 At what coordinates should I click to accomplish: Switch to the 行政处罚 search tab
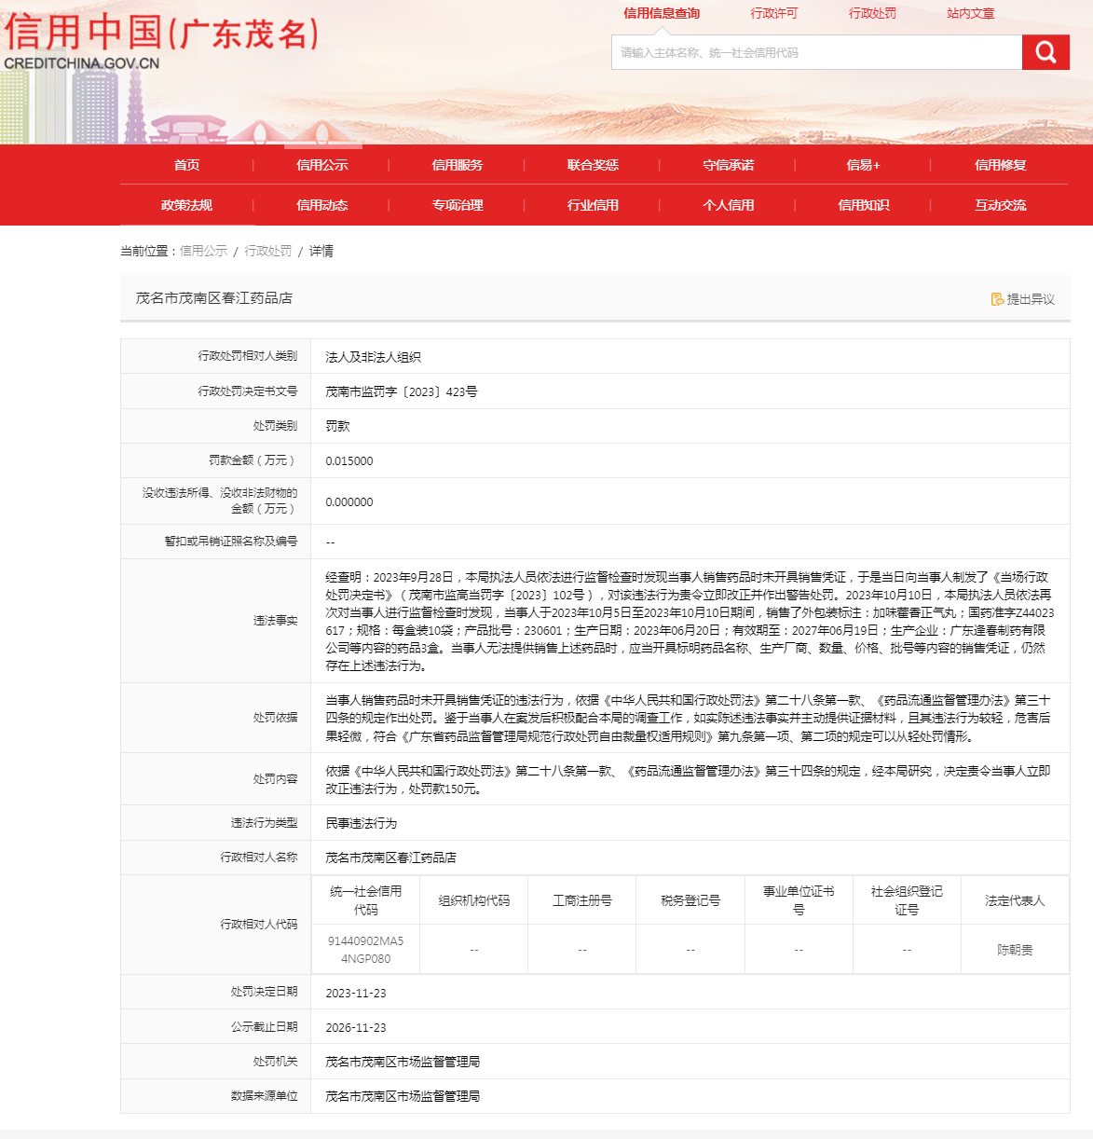point(872,13)
